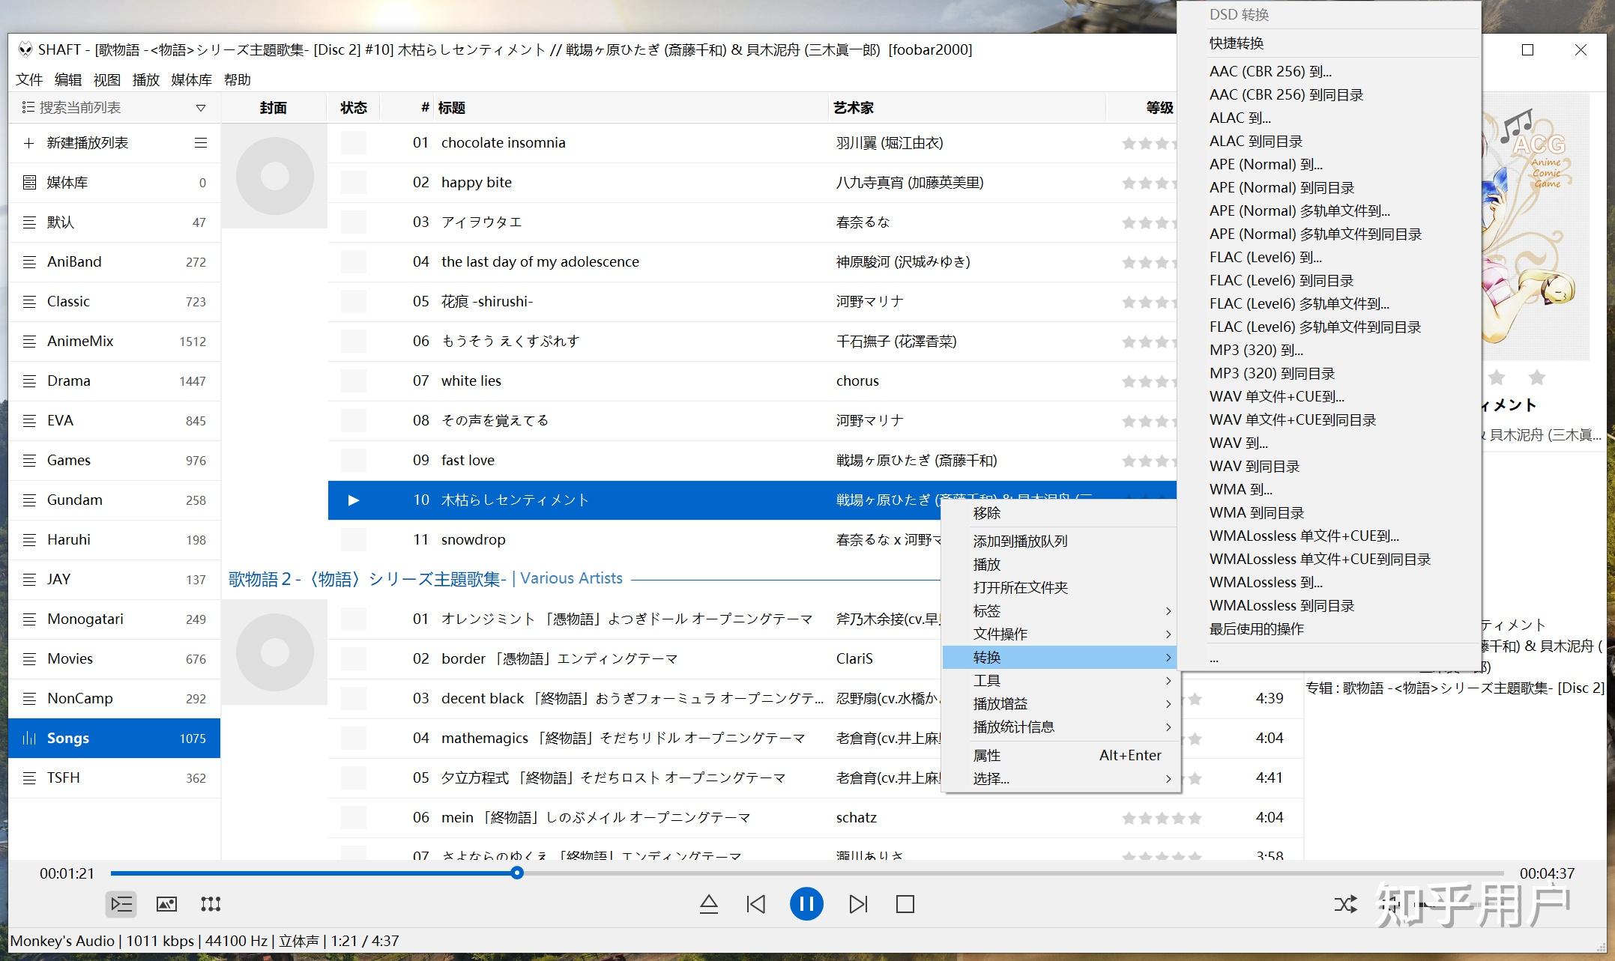The image size is (1615, 961).
Task: Click the stop playback icon
Action: click(905, 904)
